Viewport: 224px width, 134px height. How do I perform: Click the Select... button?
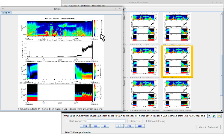135,121
